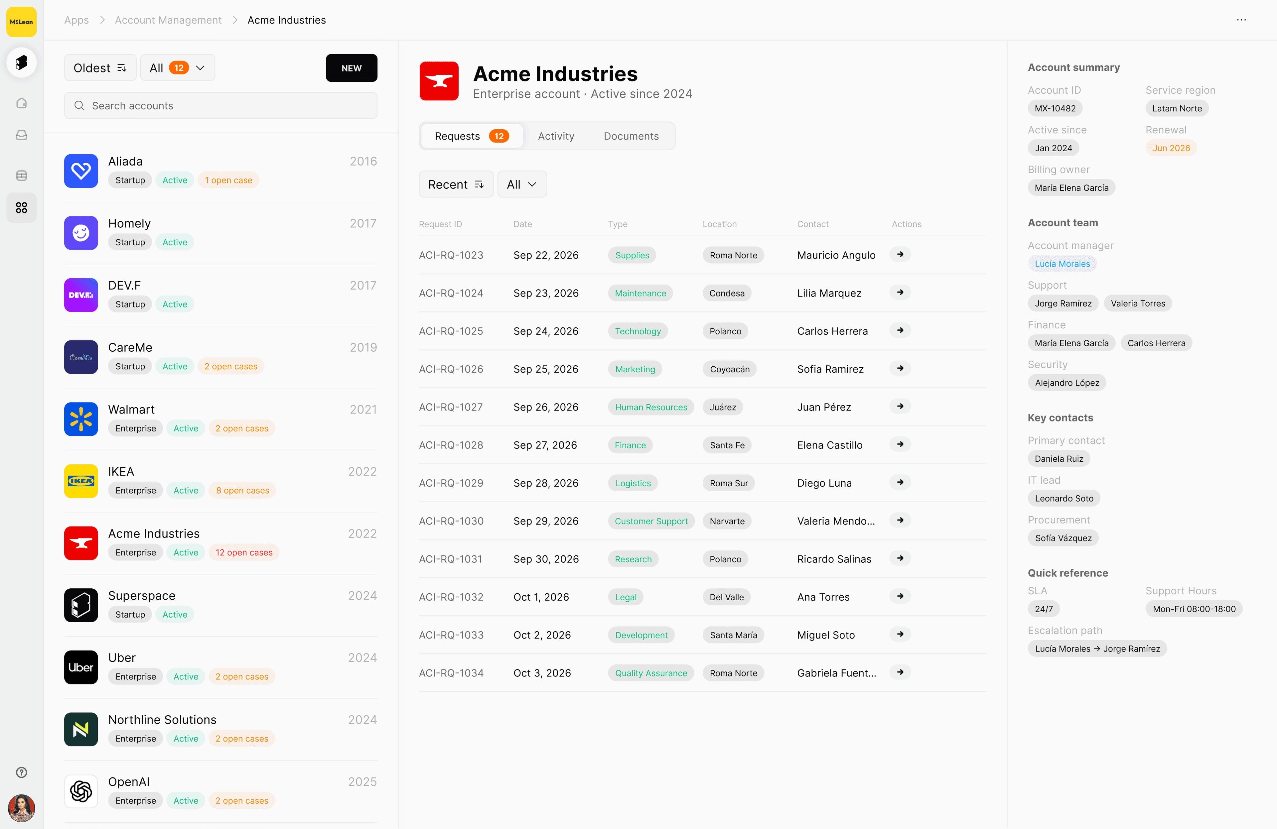Image resolution: width=1277 pixels, height=829 pixels.
Task: Click the Acme Industries red header logo
Action: point(439,81)
